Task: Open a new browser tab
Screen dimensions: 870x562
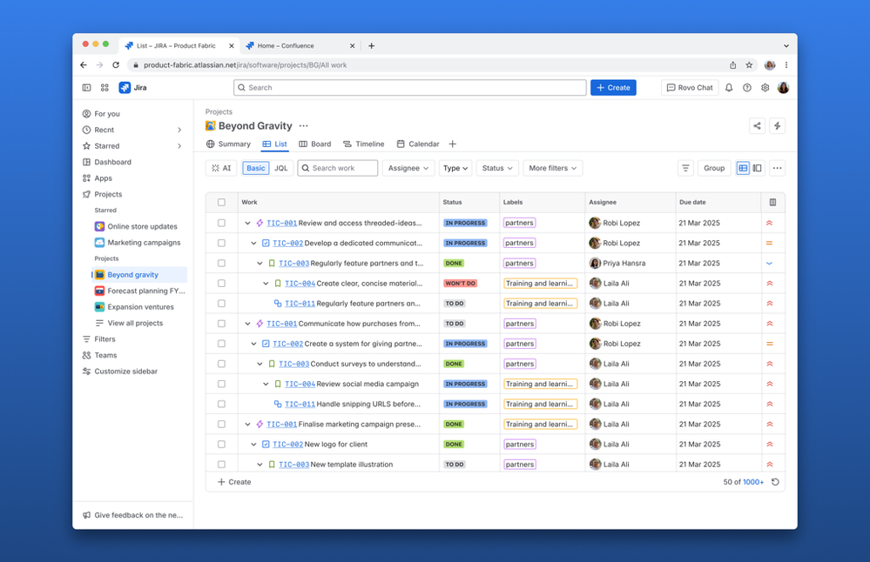Action: tap(372, 46)
